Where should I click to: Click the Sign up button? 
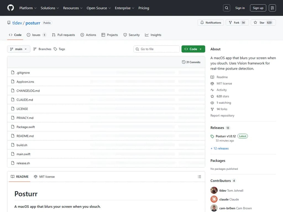[258, 8]
